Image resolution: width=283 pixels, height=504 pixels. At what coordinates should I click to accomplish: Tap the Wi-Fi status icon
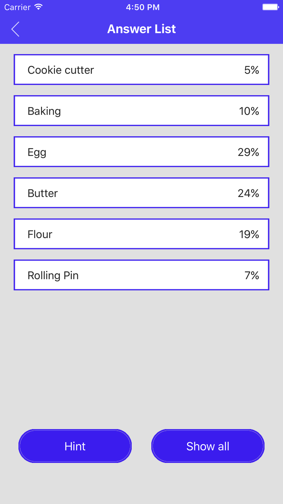tap(38, 7)
